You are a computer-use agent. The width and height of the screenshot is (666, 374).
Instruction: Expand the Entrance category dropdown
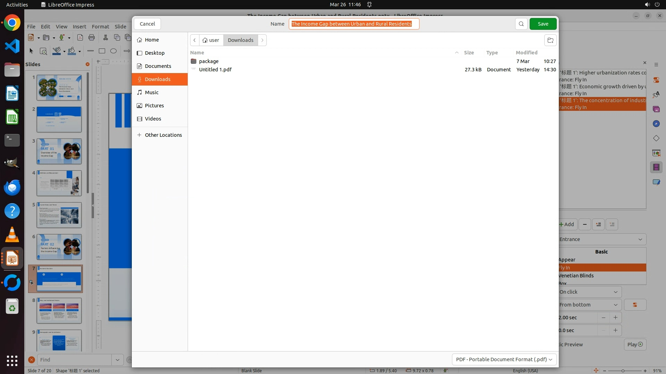tap(602, 239)
